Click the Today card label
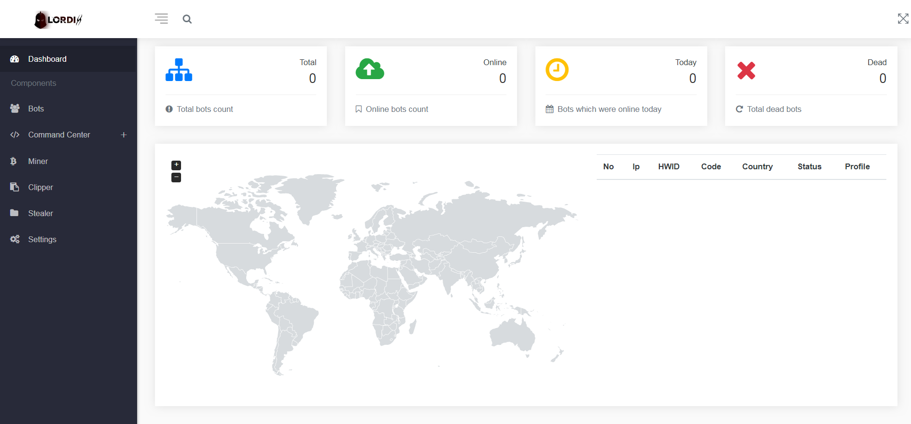This screenshot has height=424, width=911. (686, 62)
